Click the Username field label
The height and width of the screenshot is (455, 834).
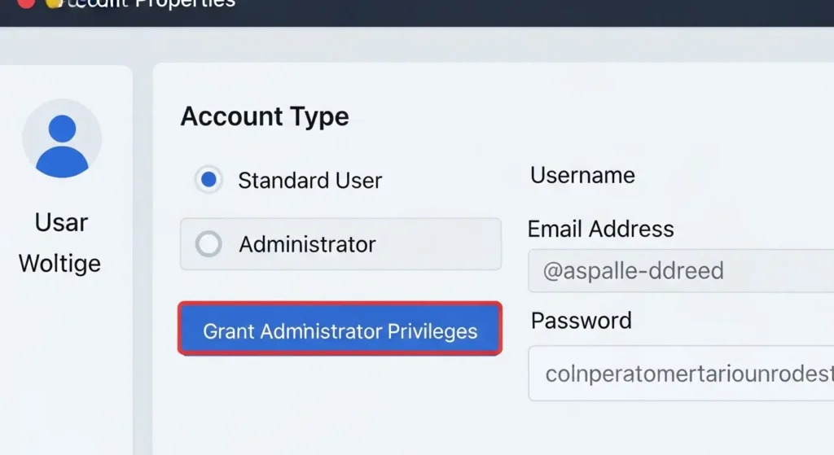click(582, 176)
